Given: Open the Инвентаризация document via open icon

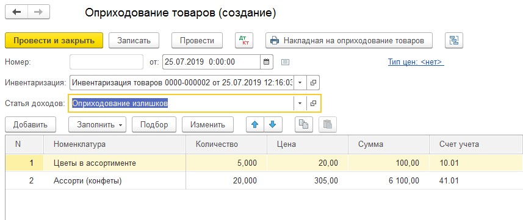Looking at the screenshot, I should (x=313, y=83).
